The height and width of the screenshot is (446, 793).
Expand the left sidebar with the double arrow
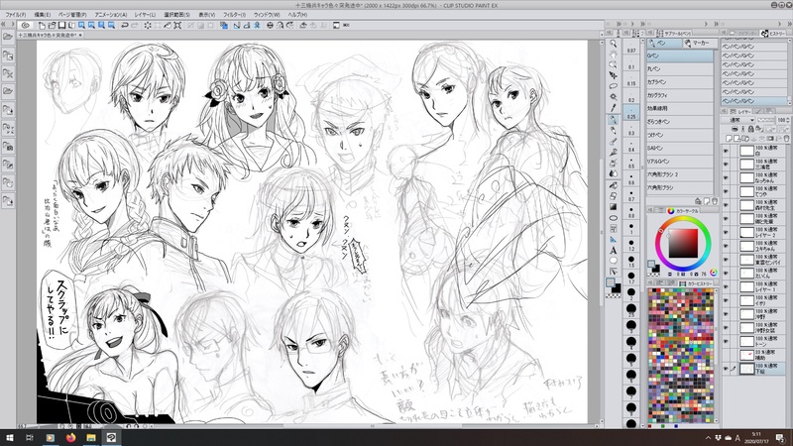pos(4,24)
